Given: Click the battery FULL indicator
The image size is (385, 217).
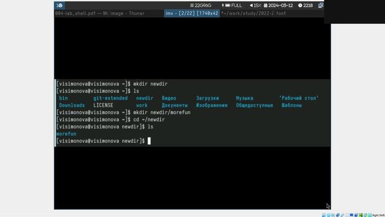Looking at the screenshot, I should (232, 5).
